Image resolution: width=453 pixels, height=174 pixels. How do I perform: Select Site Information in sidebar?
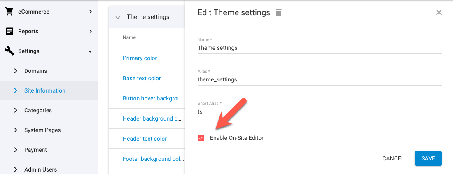click(x=44, y=90)
